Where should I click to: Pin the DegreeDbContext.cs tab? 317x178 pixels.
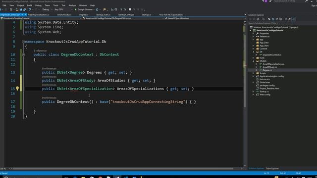point(22,15)
